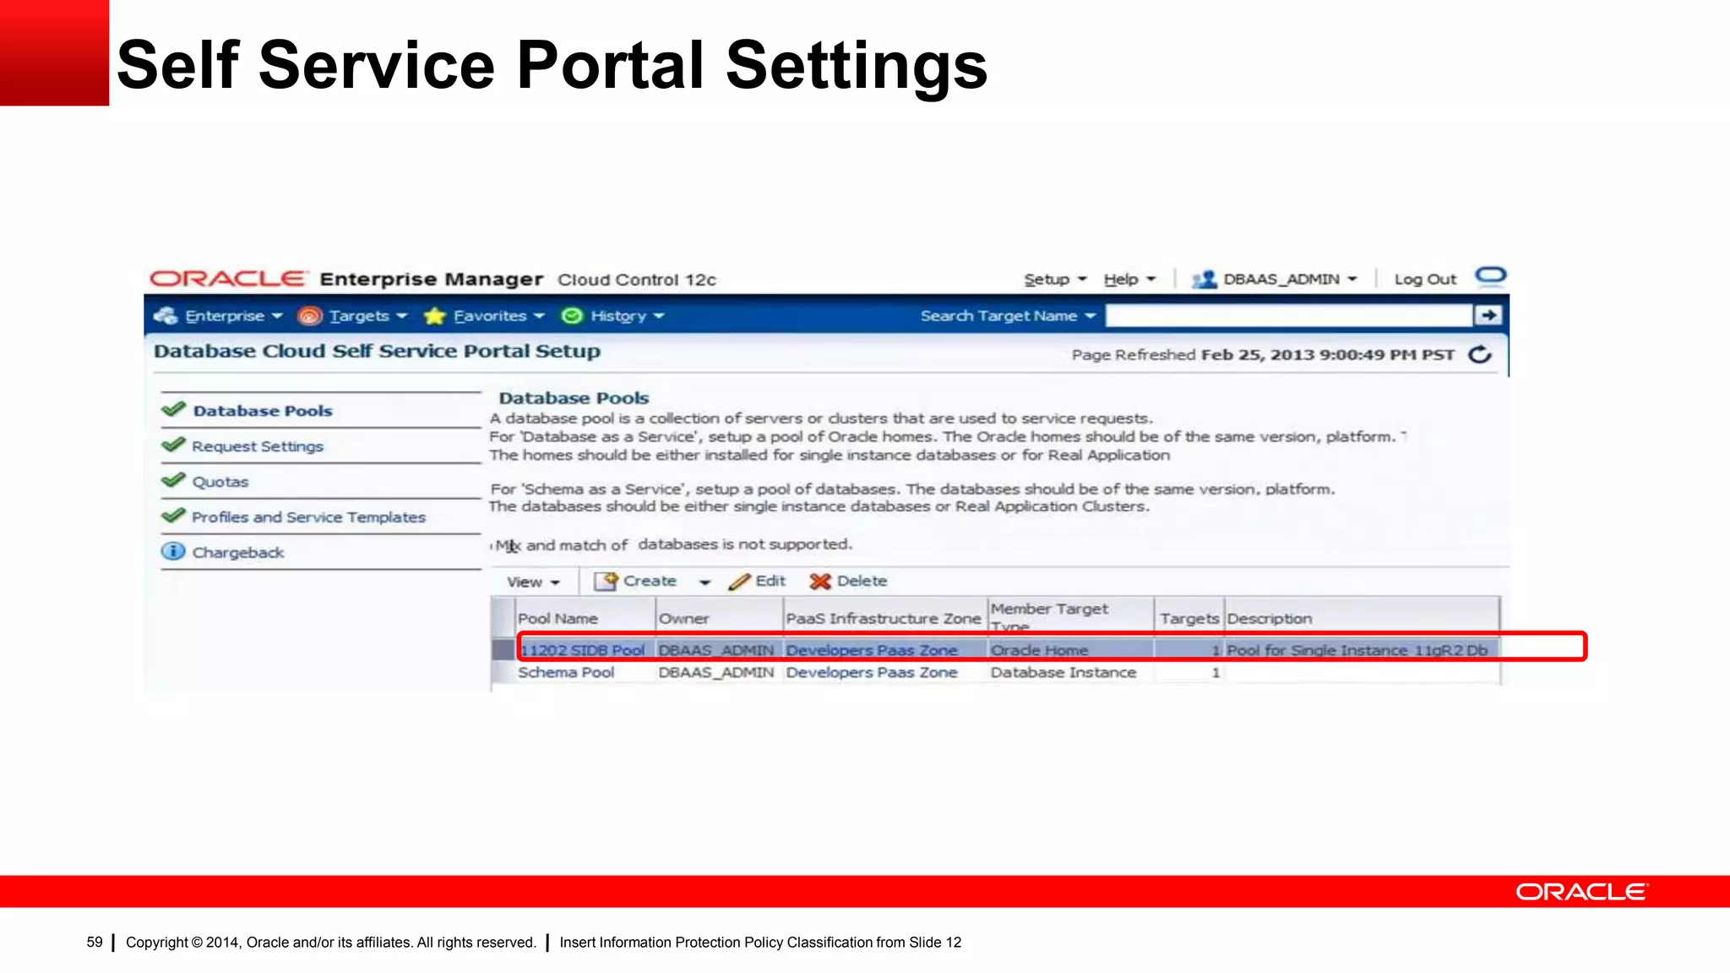This screenshot has height=973, width=1730.
Task: Open Quotas in the setup list
Action: point(220,481)
